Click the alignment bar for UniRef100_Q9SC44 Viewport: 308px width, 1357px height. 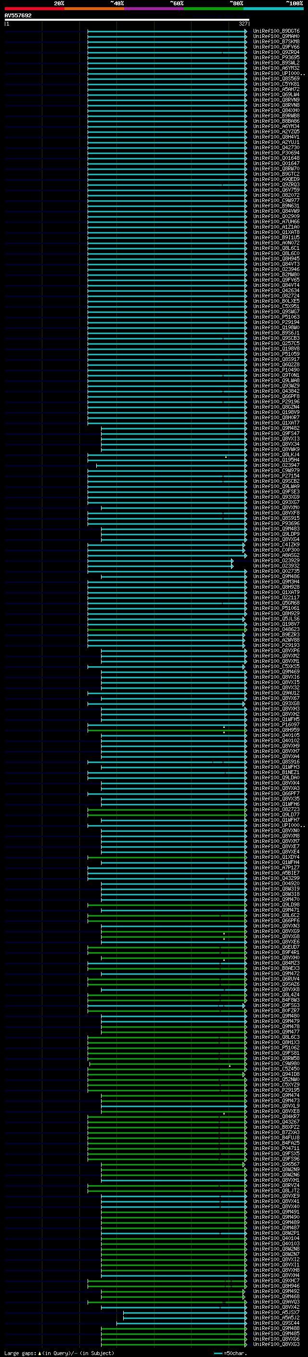(x=181, y=1323)
